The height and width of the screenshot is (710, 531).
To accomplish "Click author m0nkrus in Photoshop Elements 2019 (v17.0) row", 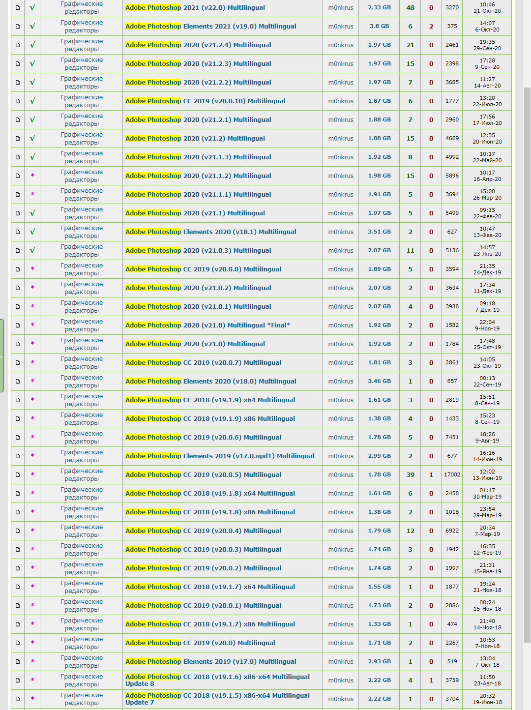I will (x=341, y=662).
